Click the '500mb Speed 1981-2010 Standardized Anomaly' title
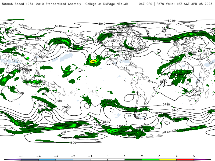Screen dimensions: 215x161 tap(42, 4)
